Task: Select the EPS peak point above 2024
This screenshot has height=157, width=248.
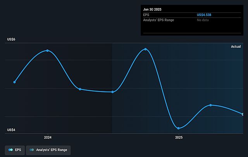Action: tap(47, 51)
